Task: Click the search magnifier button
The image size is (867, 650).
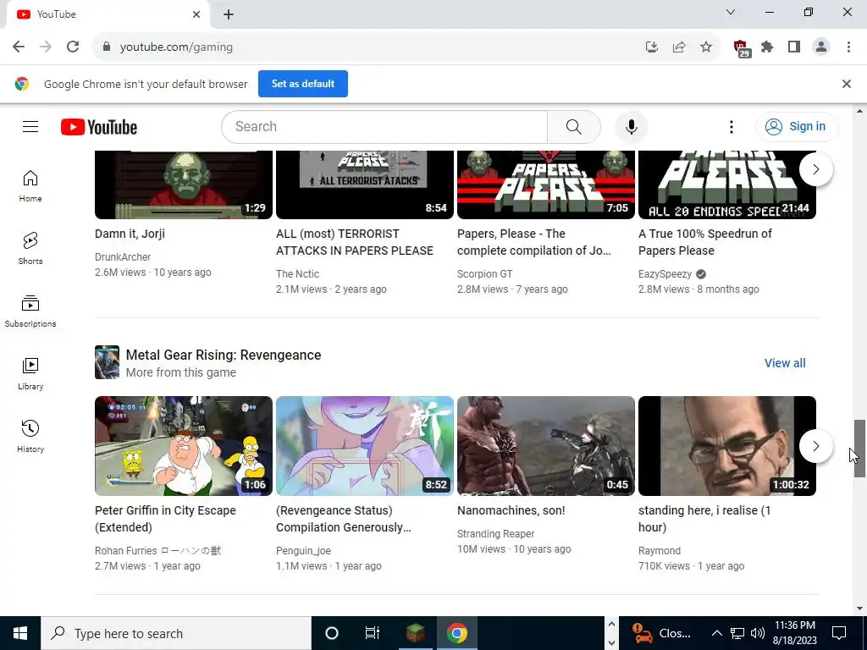Action: [573, 127]
